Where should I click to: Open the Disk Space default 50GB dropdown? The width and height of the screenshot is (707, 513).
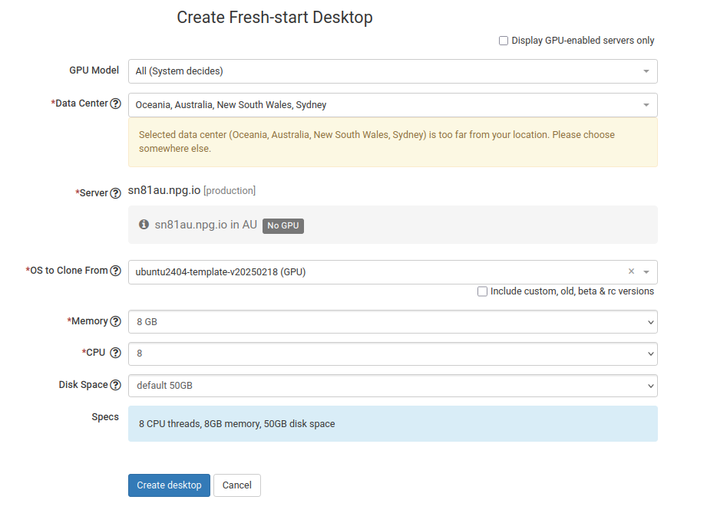[x=392, y=386]
